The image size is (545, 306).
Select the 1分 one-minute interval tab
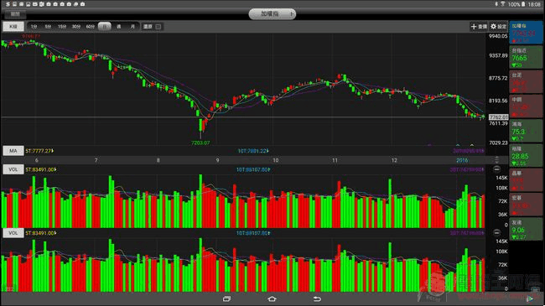[x=34, y=27]
